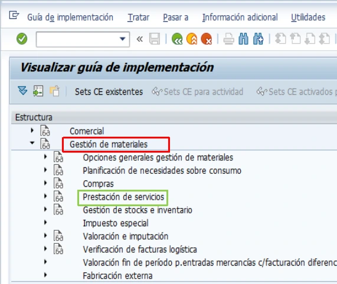337x284 pixels.
Task: Select Valoración e imputación item
Action: (126, 236)
